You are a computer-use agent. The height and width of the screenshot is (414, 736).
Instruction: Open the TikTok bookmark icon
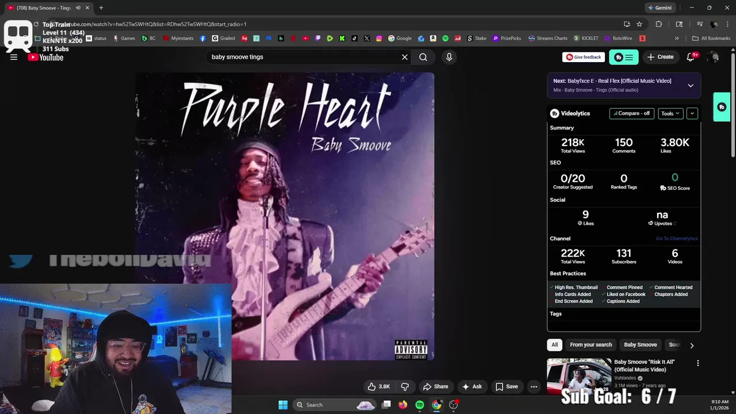pos(354,39)
